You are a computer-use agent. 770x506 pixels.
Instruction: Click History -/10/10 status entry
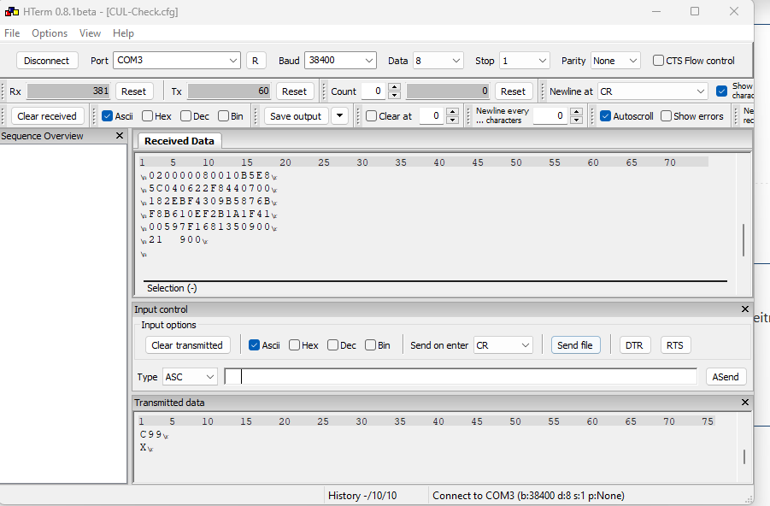(361, 495)
